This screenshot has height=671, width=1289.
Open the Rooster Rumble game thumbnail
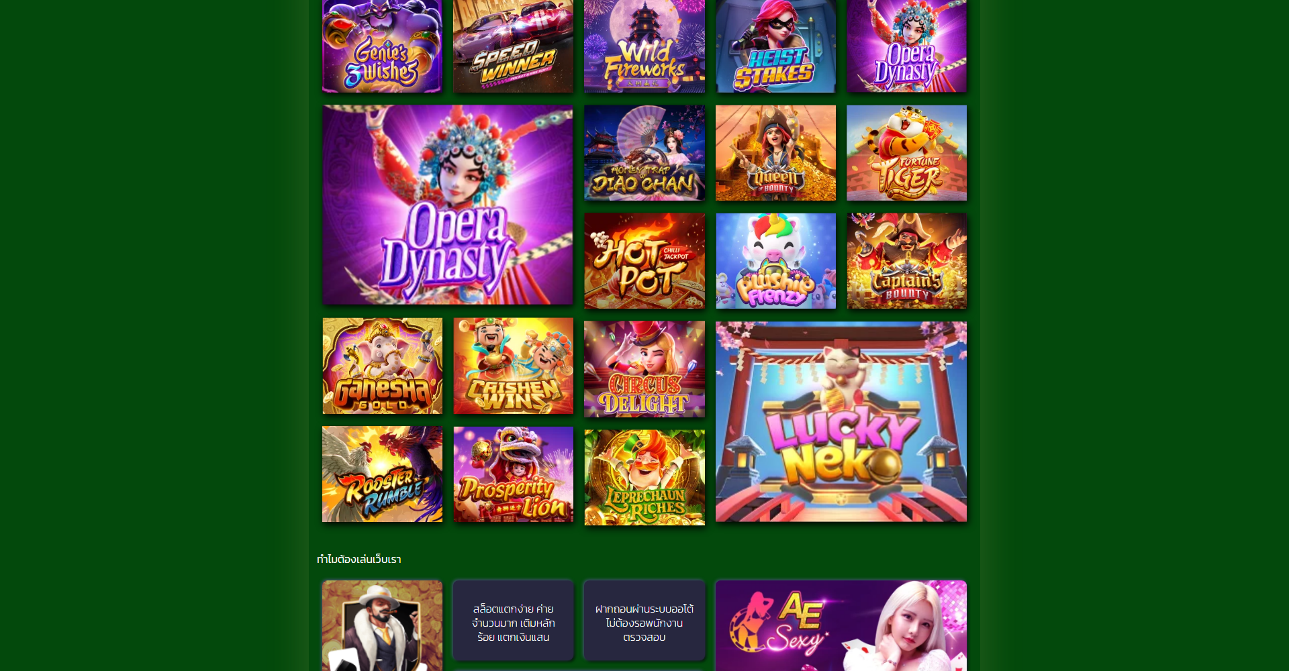pyautogui.click(x=382, y=474)
